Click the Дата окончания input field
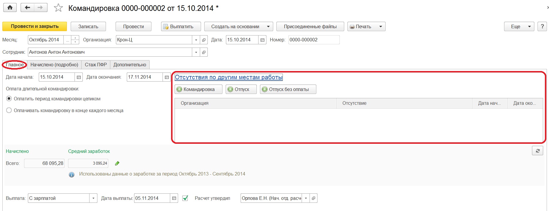The height and width of the screenshot is (211, 549). (145, 77)
